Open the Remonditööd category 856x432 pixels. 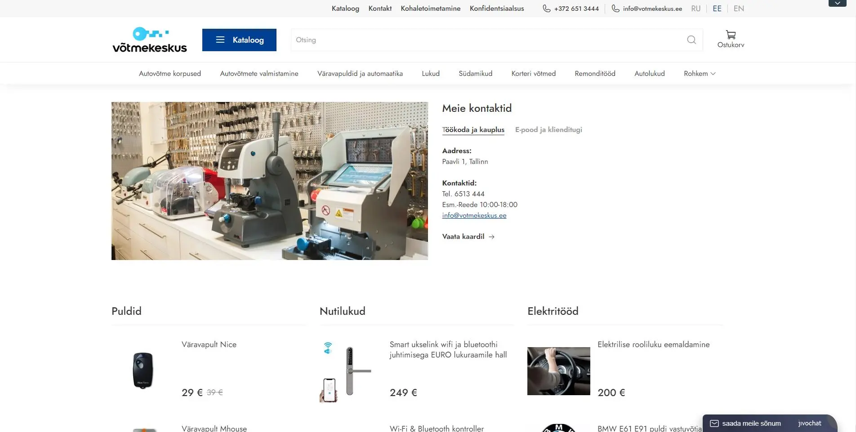tap(595, 74)
